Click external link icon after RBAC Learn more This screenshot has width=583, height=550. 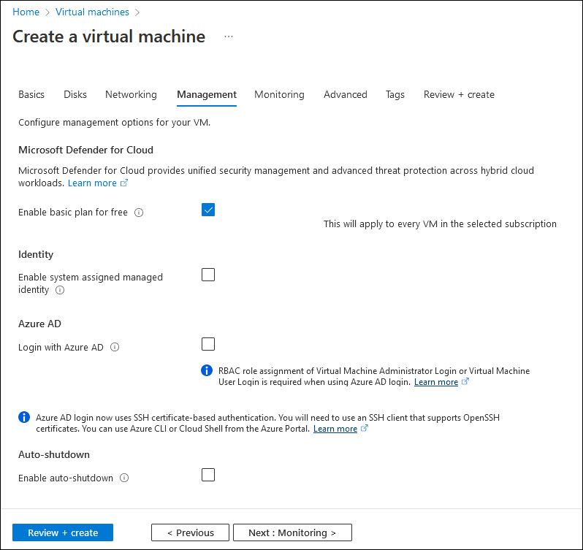click(465, 382)
